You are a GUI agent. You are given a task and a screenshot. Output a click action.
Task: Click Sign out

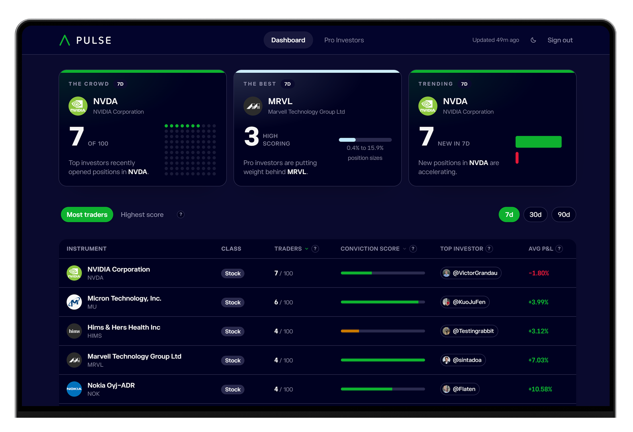(560, 40)
